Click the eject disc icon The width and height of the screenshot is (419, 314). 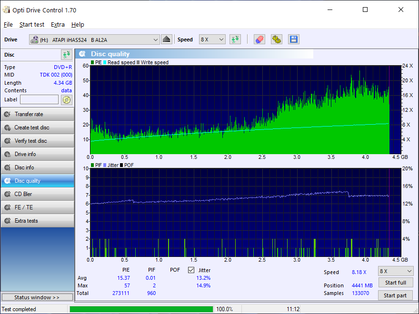(x=166, y=39)
